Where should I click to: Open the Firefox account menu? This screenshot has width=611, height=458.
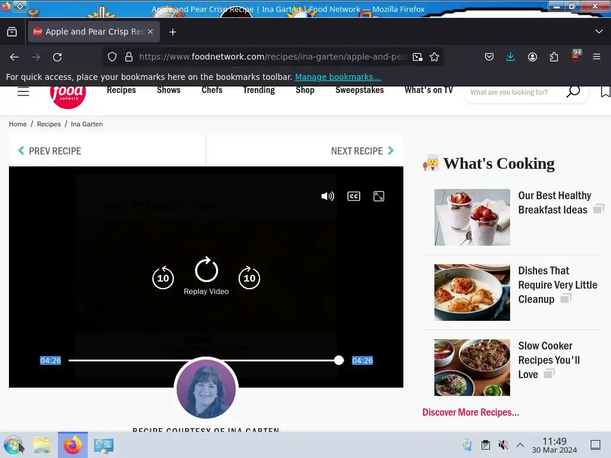pos(532,57)
